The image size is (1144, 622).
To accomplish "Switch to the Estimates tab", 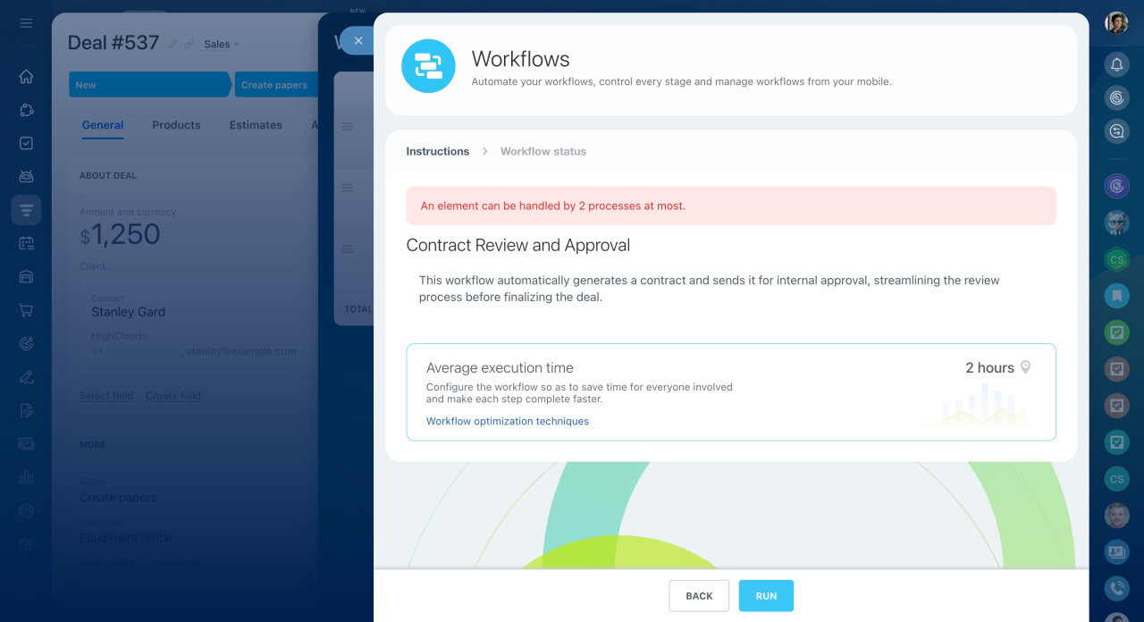I will tap(256, 125).
